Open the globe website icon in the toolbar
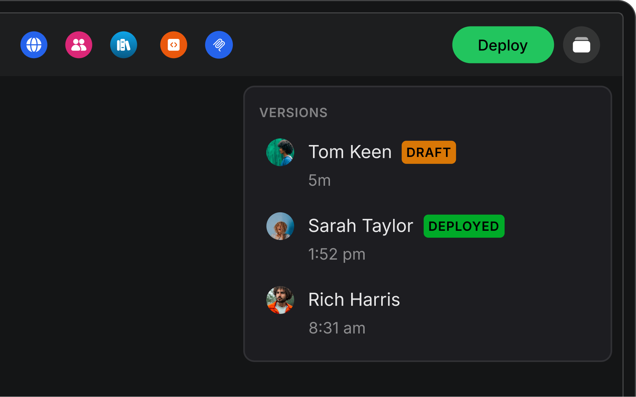Image resolution: width=636 pixels, height=397 pixels. 34,45
